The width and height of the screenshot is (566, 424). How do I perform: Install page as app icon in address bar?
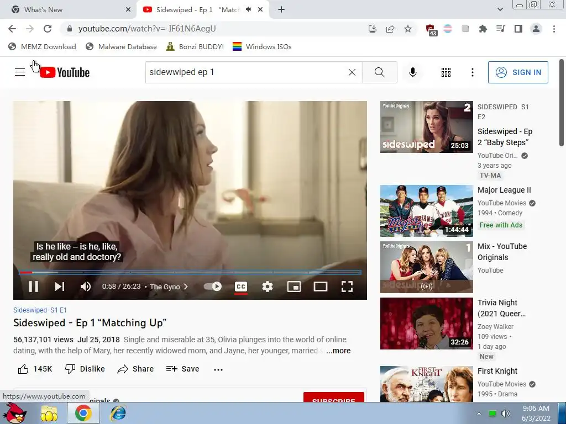click(372, 29)
